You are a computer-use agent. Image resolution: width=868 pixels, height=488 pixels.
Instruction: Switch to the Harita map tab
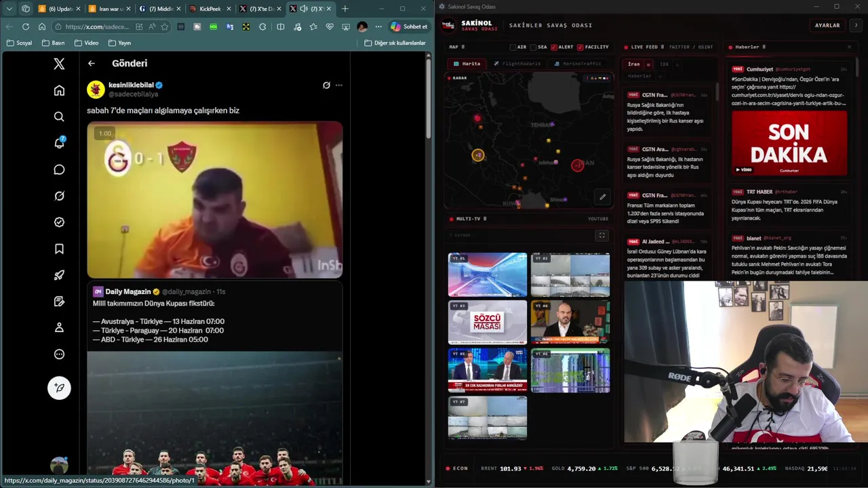[467, 64]
